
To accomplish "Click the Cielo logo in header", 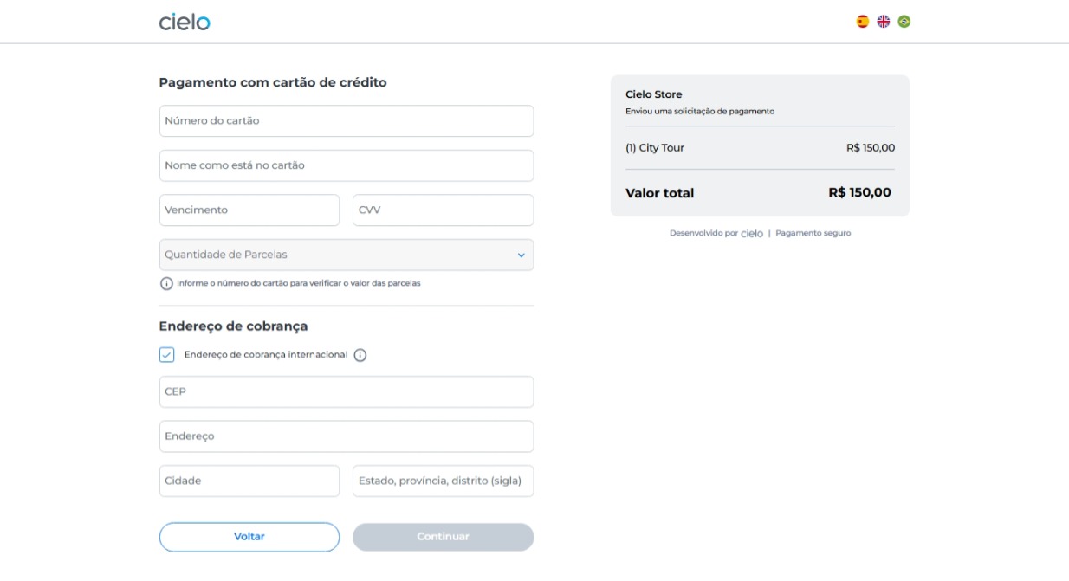I will (185, 22).
